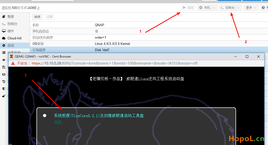Click the snapshot history icon in sidebar
The height and width of the screenshot is (145, 268).
(3, 81)
